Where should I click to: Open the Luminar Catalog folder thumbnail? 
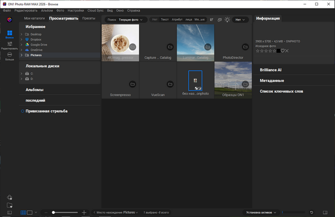coord(195,43)
